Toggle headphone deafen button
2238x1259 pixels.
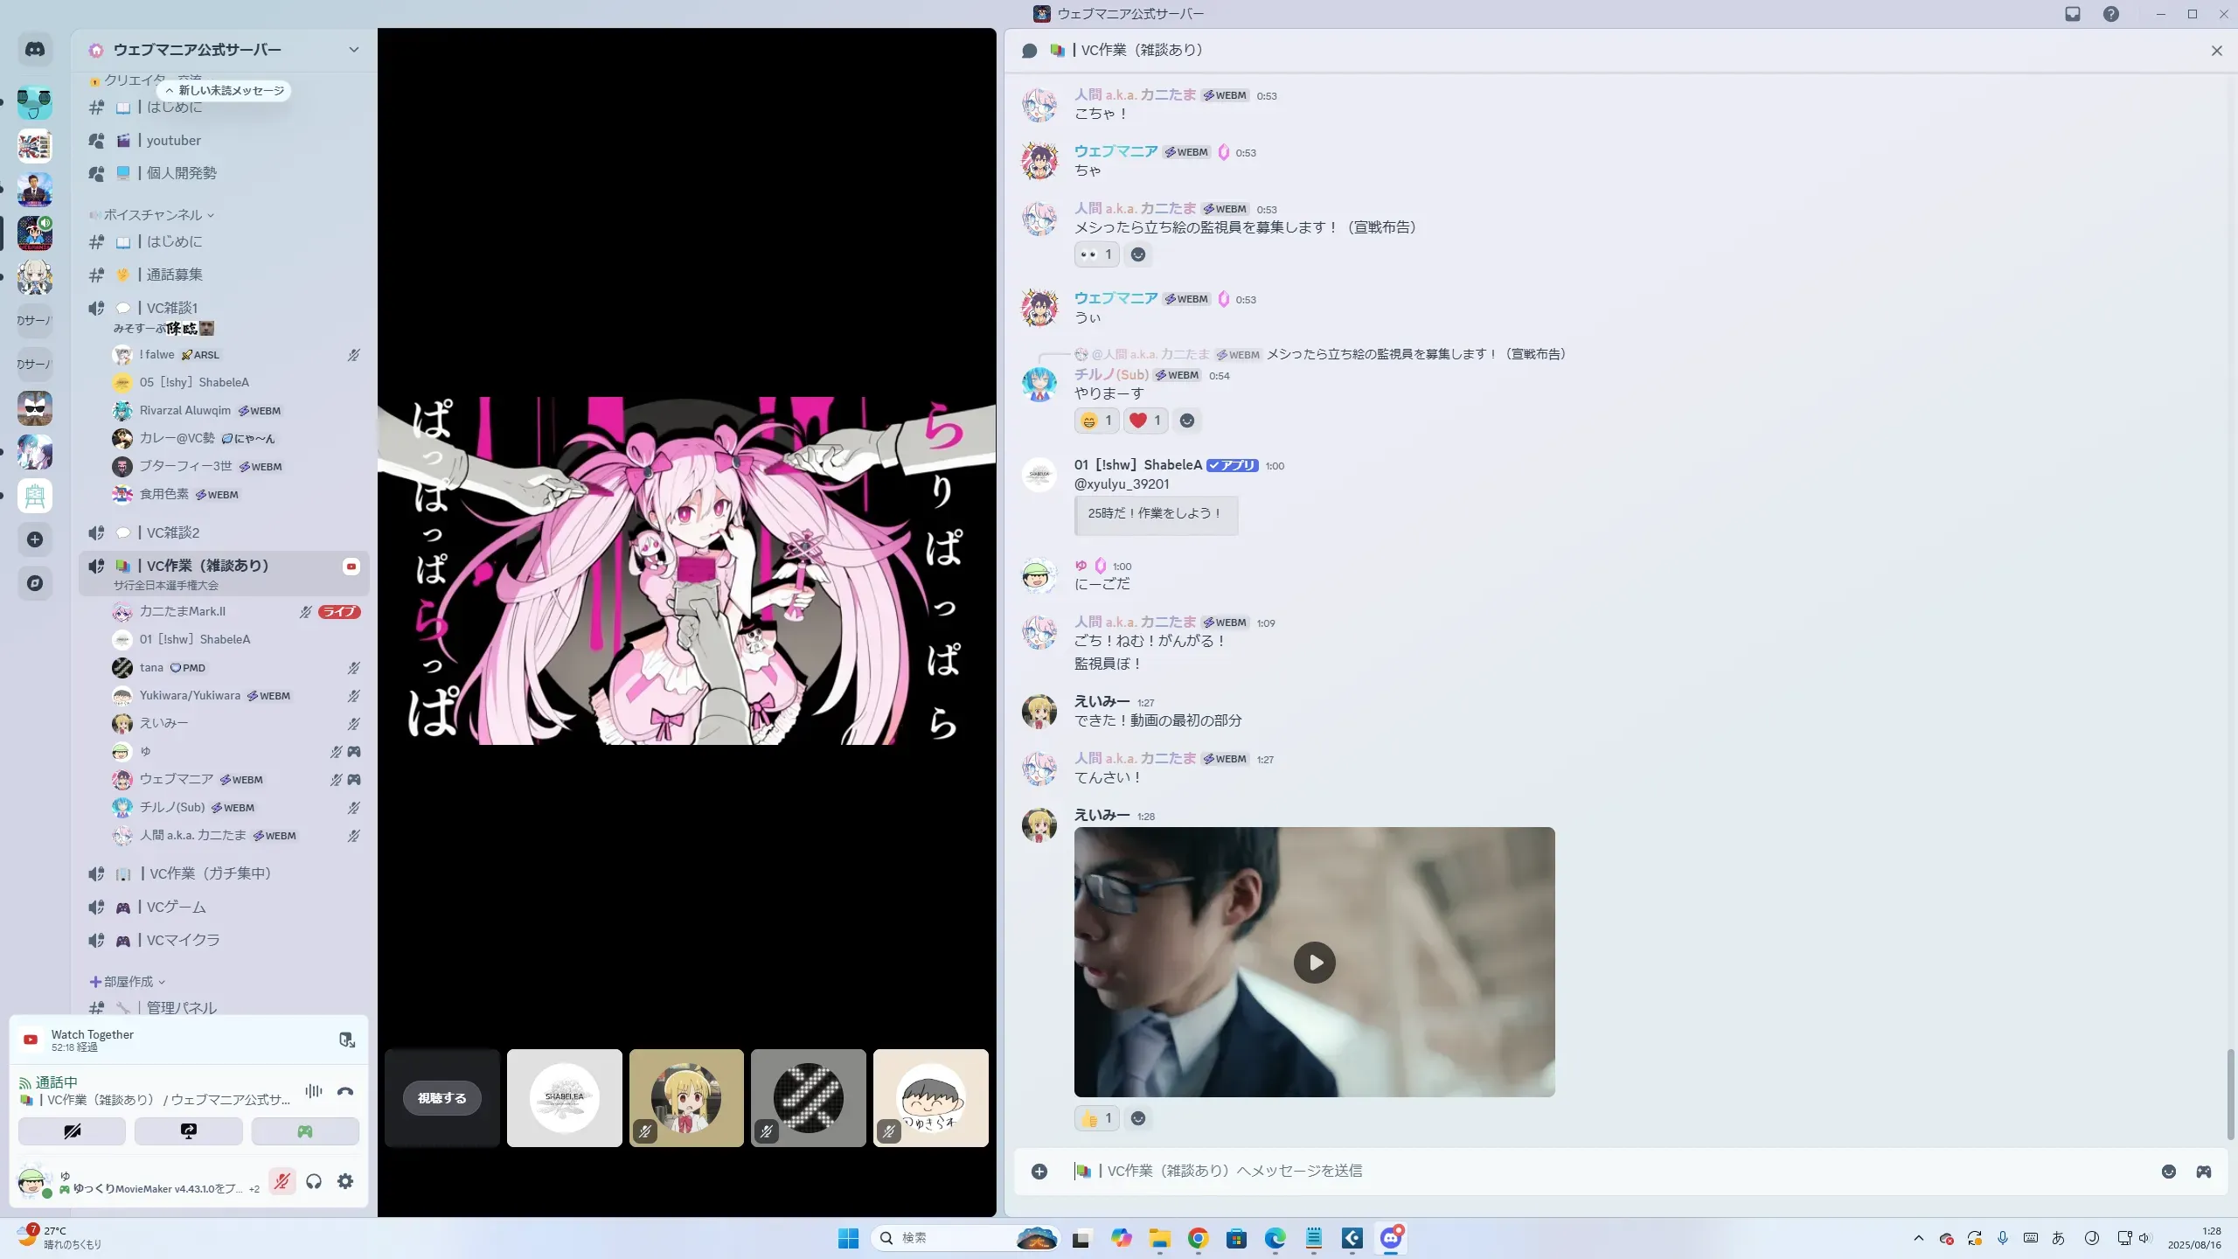click(314, 1182)
